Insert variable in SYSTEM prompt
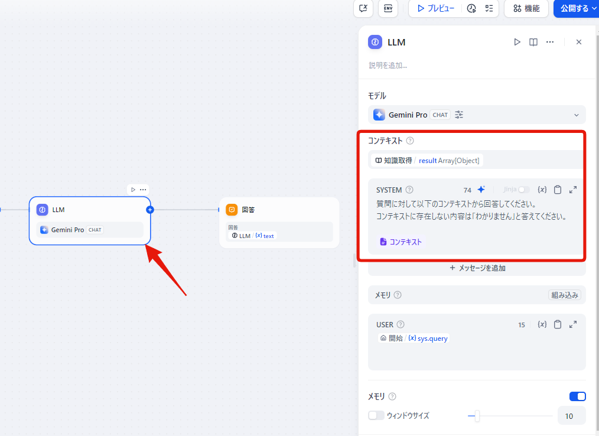This screenshot has width=599, height=436. click(542, 190)
